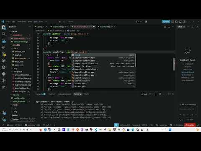Click the editor vertical scrollbar thumb

[x=174, y=64]
